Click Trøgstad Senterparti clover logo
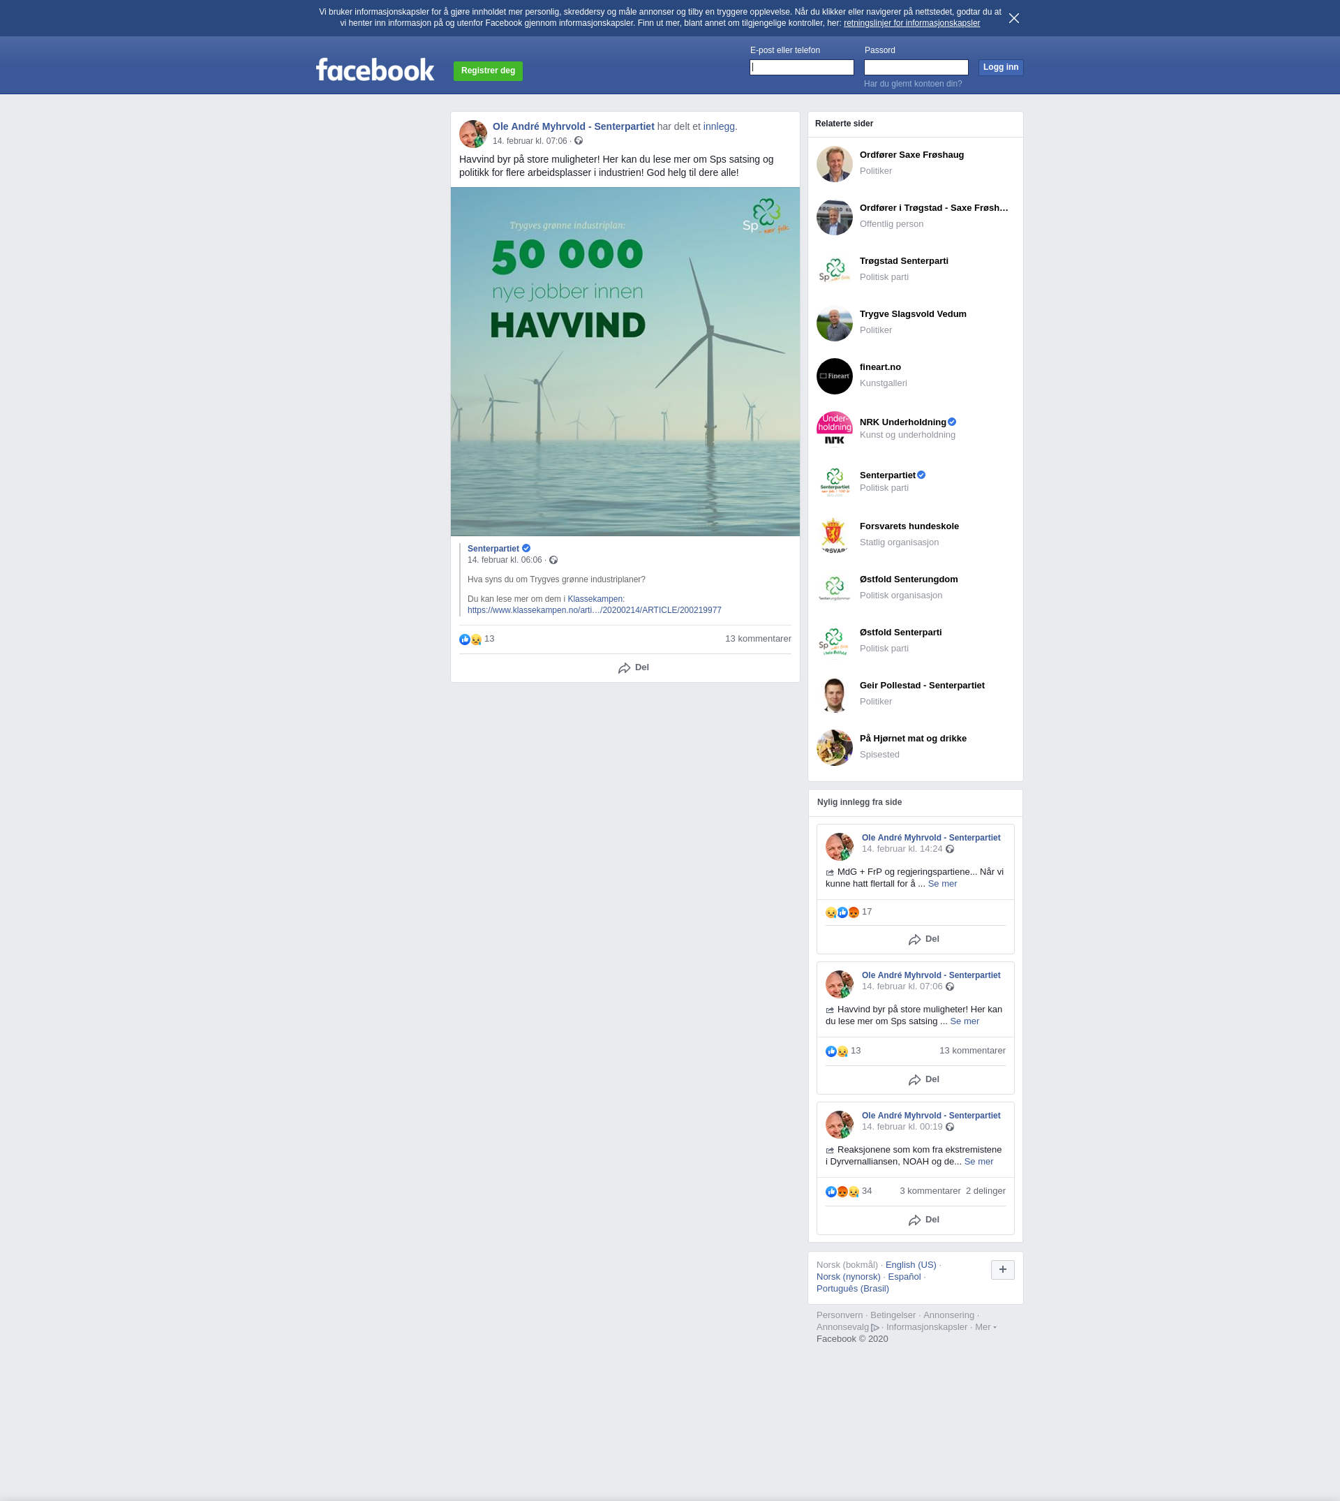The width and height of the screenshot is (1340, 1501). (833, 270)
